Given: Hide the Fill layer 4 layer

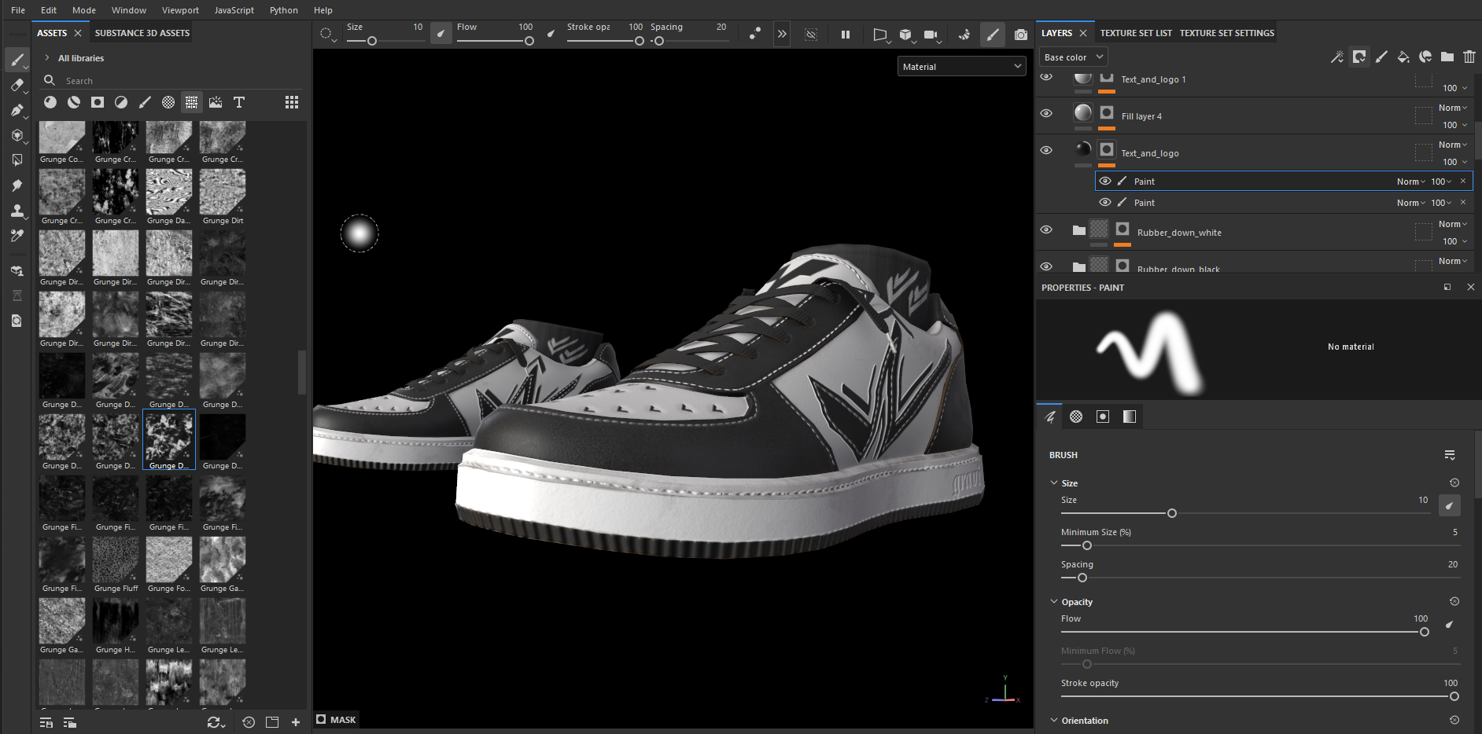Looking at the screenshot, I should (x=1046, y=113).
